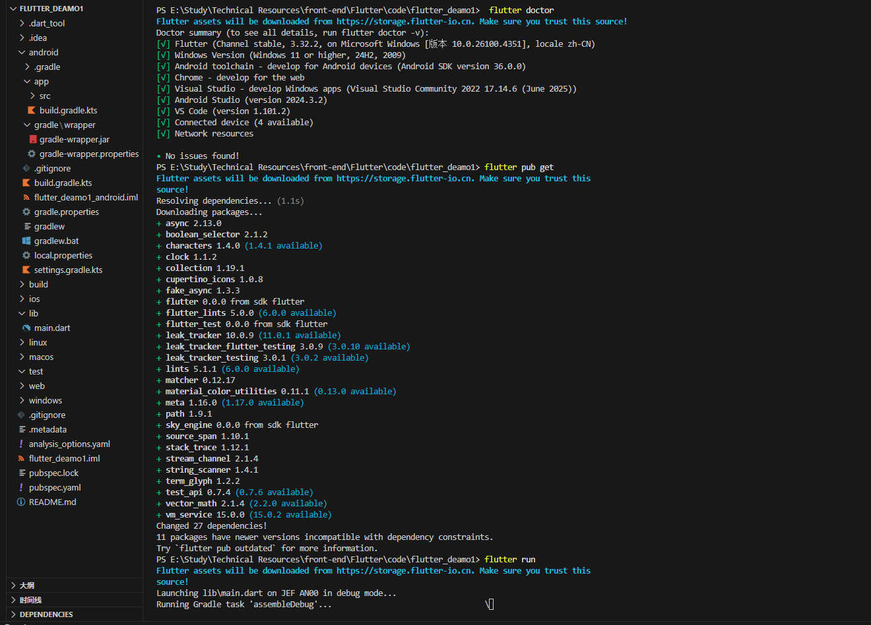Screen dimensions: 871x625
Task: Click flutter_deamo1_android.iml feed icon
Action: (x=26, y=197)
